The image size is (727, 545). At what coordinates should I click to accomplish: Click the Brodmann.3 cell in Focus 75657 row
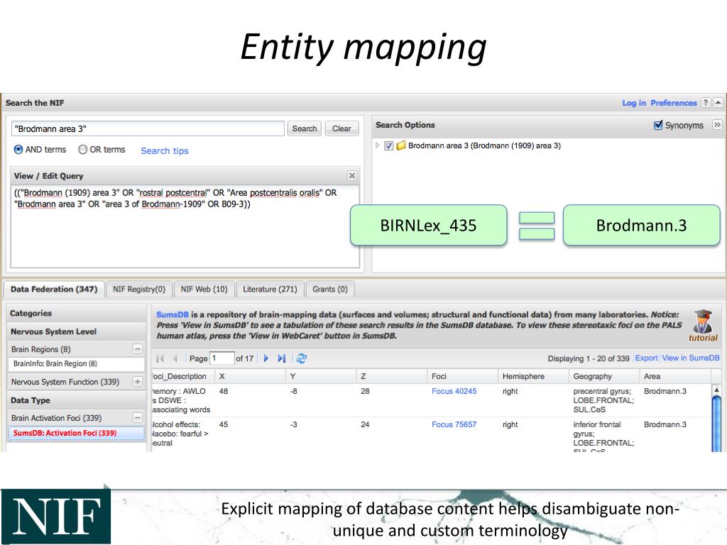pos(665,424)
